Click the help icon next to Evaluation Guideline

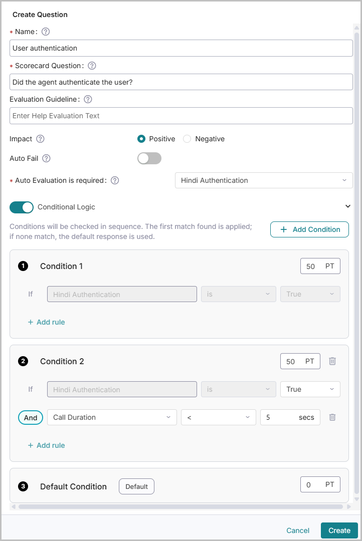88,99
